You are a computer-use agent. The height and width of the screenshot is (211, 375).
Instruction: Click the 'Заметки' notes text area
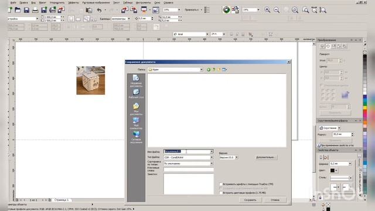pyautogui.click(x=189, y=183)
